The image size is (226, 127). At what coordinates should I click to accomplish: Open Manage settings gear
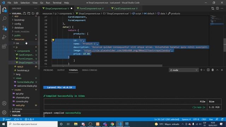pos(4,112)
